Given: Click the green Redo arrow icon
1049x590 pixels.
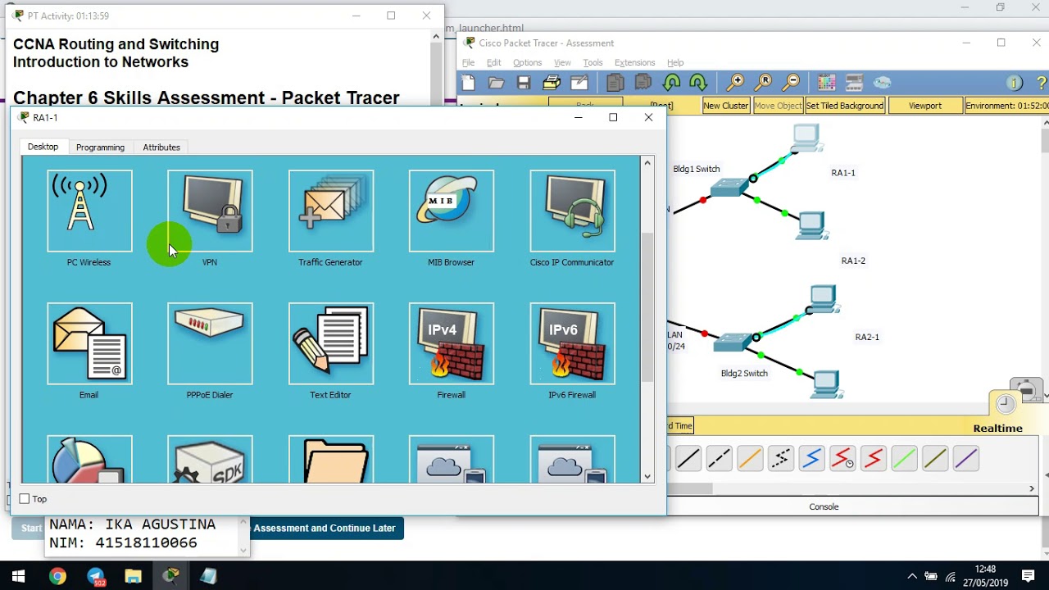Looking at the screenshot, I should coord(698,83).
